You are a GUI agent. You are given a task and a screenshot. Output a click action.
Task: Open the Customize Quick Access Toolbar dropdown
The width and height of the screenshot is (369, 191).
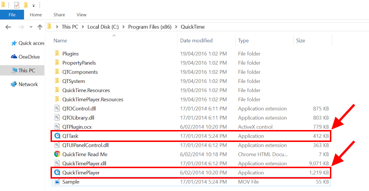click(33, 5)
